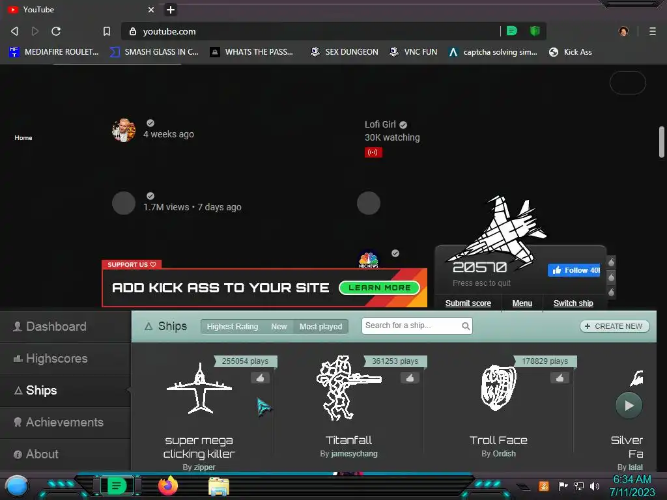Click the Action Center flag tray icon
667x500 pixels.
coord(563,486)
